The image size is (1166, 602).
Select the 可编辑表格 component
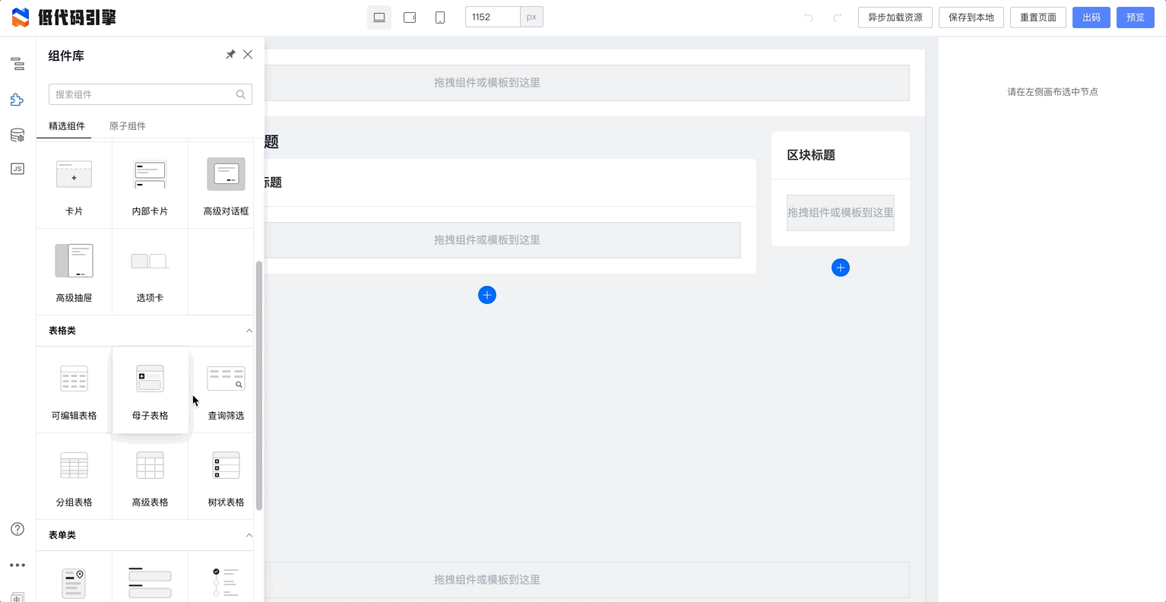tap(74, 390)
